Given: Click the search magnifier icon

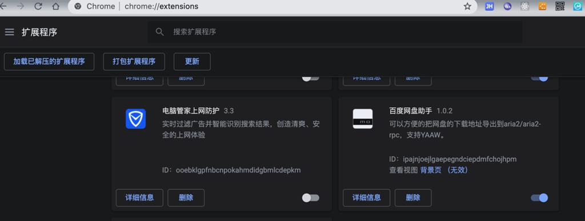Looking at the screenshot, I should point(160,32).
